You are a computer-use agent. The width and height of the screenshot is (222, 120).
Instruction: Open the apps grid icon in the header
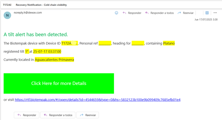pyautogui.click(x=207, y=13)
